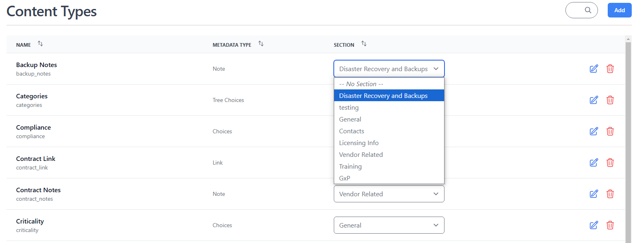Sort the table by NAME column
Screen dimensions: 635x243
tap(40, 43)
